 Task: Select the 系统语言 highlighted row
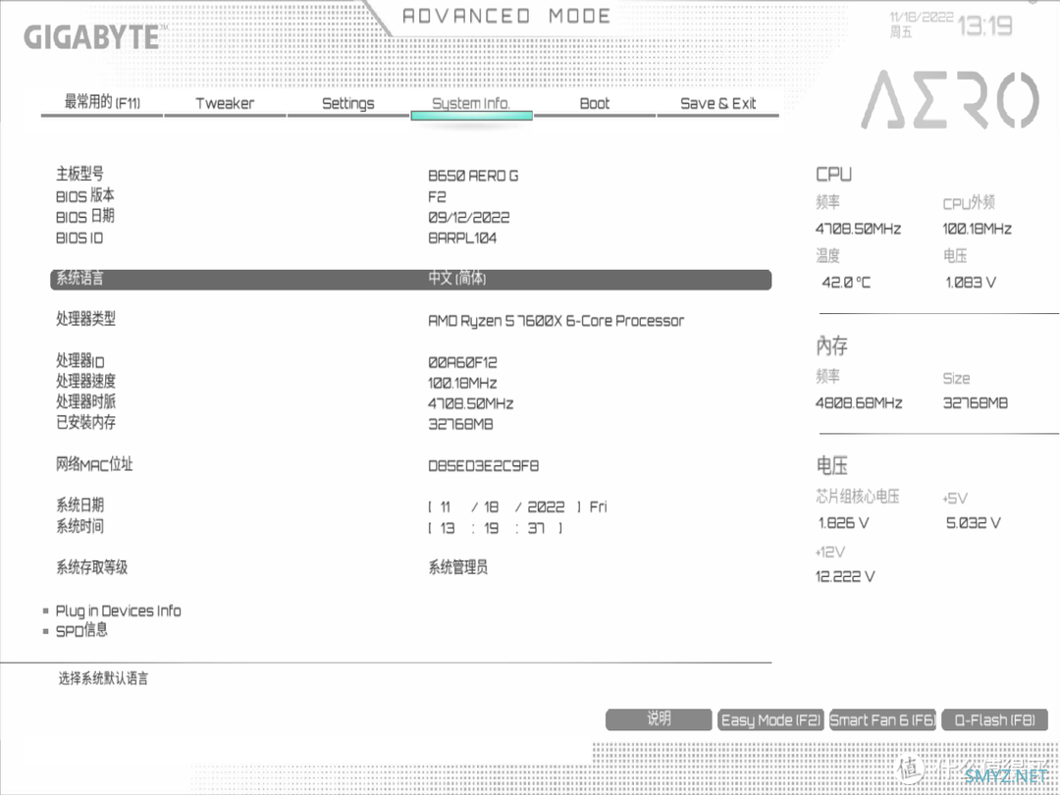pyautogui.click(x=411, y=279)
